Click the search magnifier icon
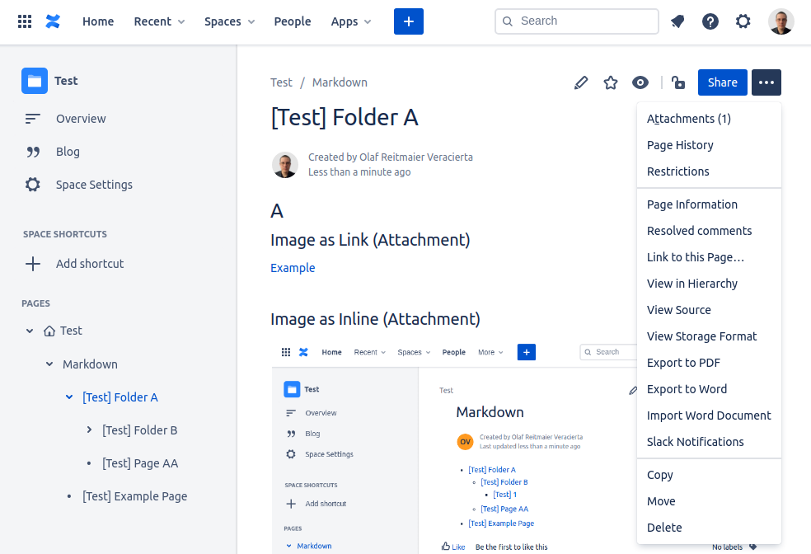This screenshot has width=811, height=554. pos(508,21)
